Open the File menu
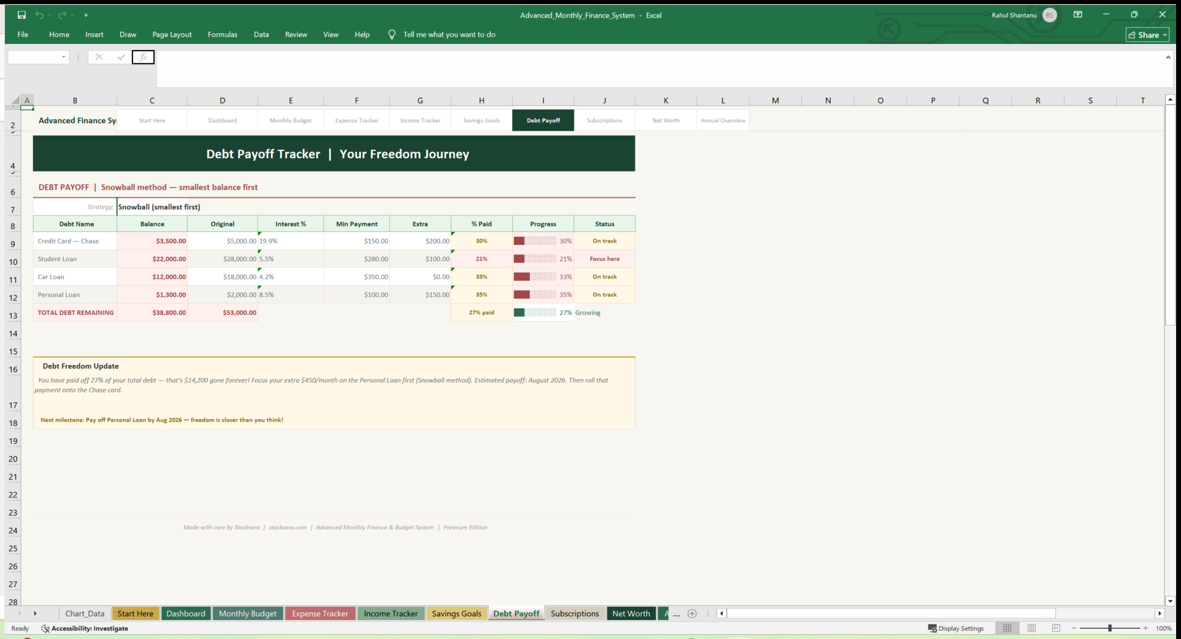 pos(23,35)
